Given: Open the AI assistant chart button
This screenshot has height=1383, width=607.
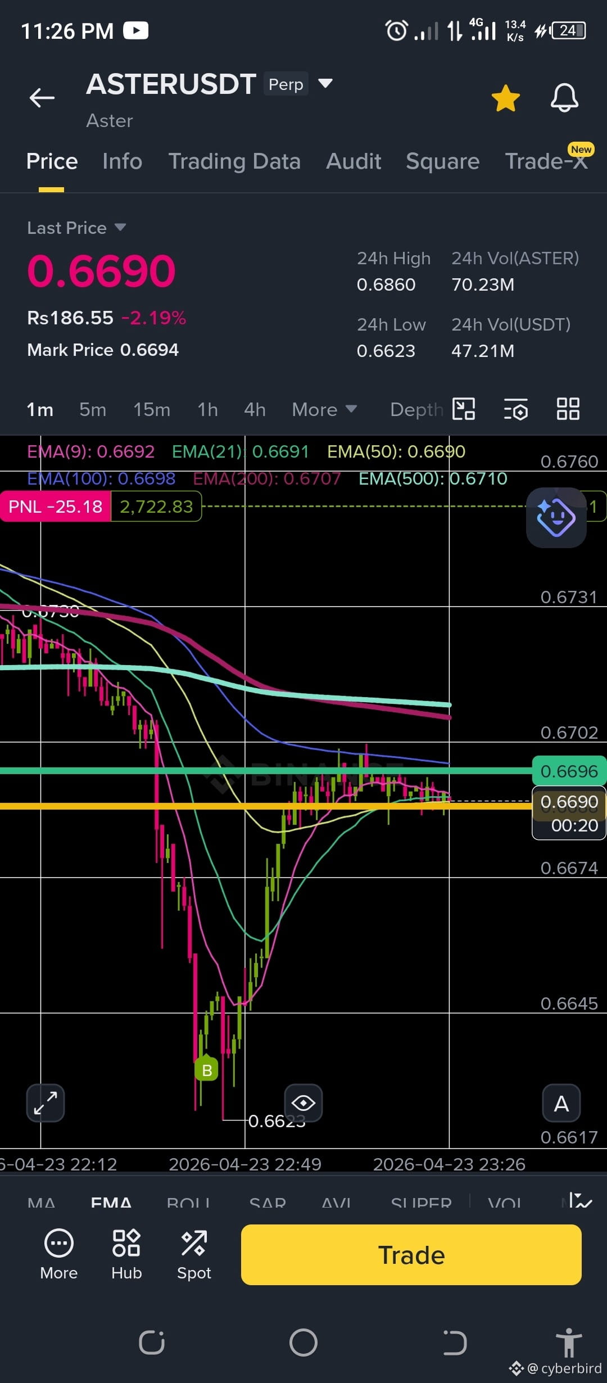Looking at the screenshot, I should point(556,518).
